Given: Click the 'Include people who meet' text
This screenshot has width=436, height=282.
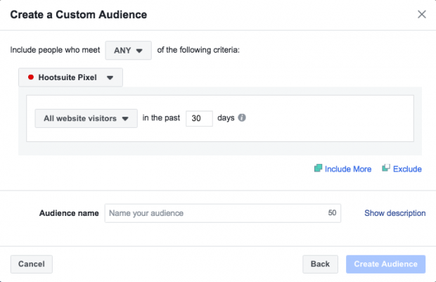Looking at the screenshot, I should coord(55,50).
